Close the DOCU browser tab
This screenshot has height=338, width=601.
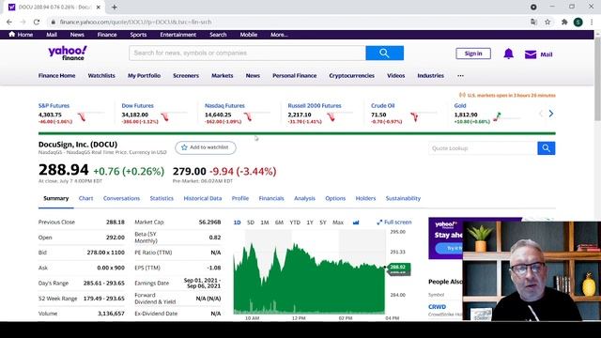(x=99, y=7)
